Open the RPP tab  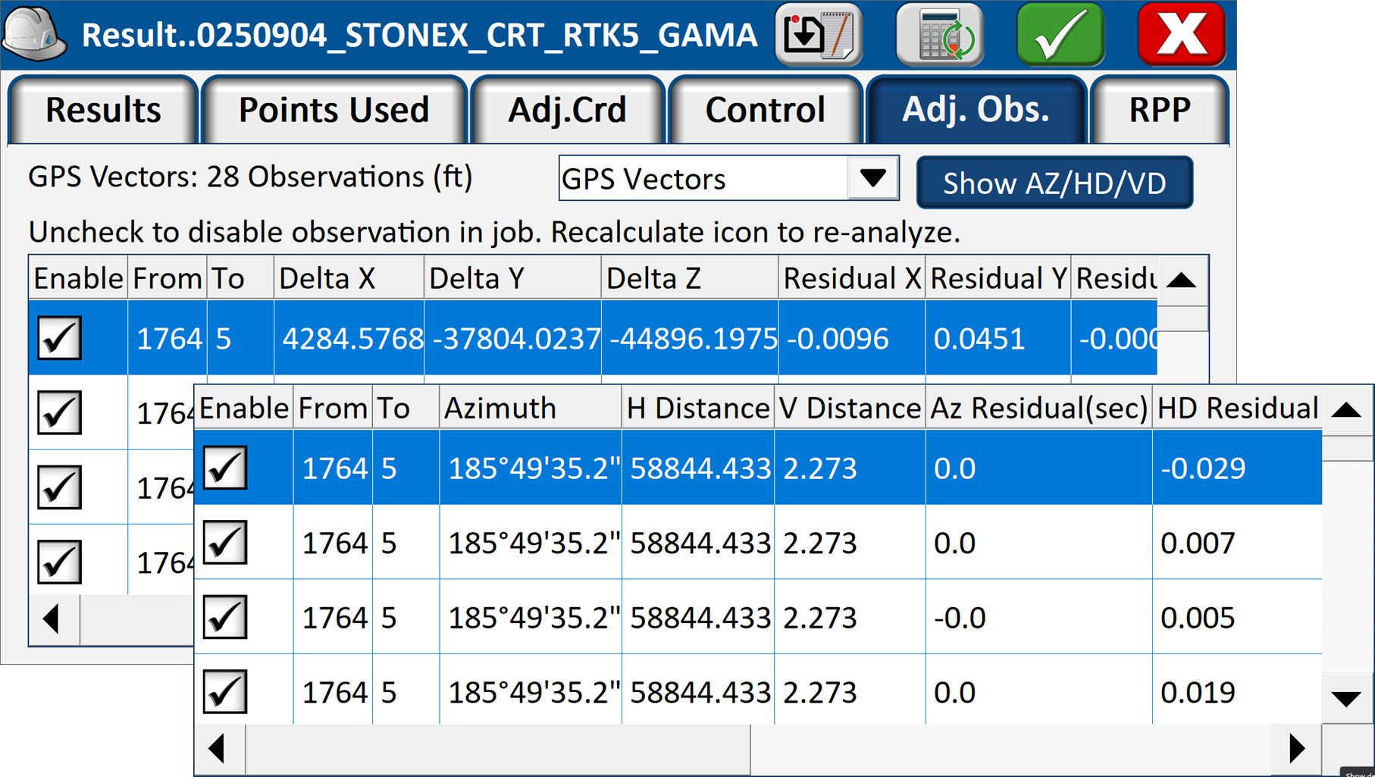(x=1160, y=110)
